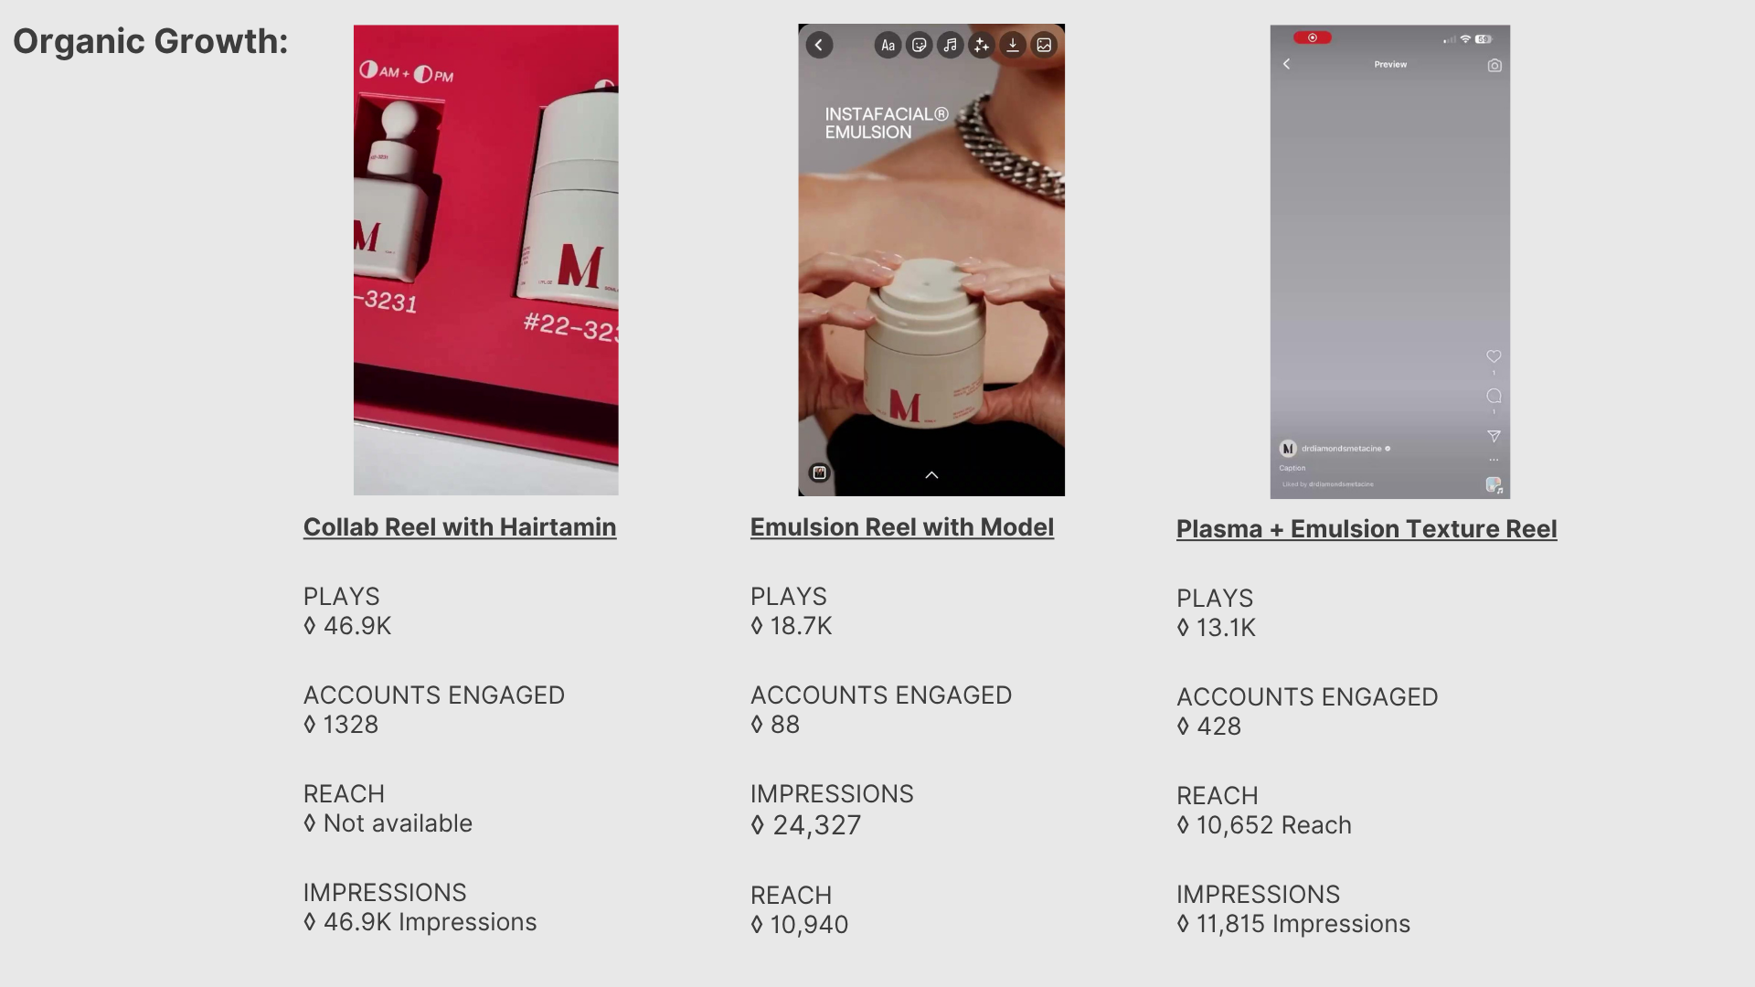This screenshot has width=1755, height=987.
Task: Tap the download arrow icon
Action: pos(1012,45)
